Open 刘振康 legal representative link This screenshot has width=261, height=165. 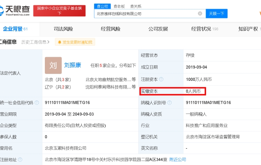point(73,65)
